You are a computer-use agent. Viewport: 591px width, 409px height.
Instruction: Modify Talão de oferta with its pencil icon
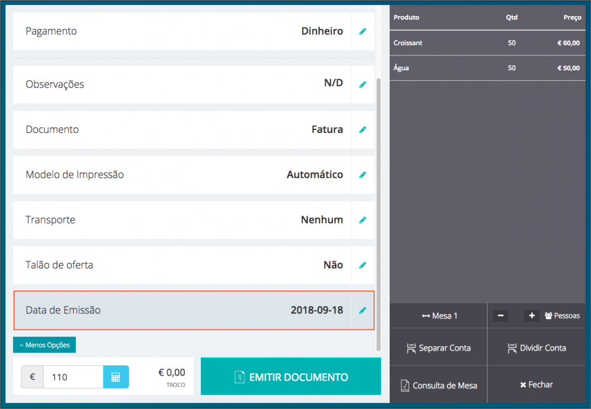363,265
